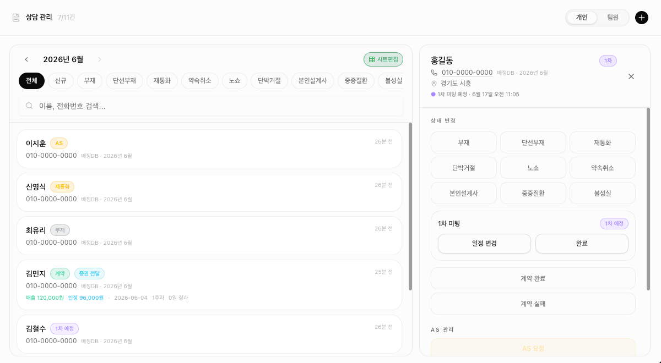Open 최유리 consultation card
Image resolution: width=661 pixels, height=363 pixels.
pyautogui.click(x=209, y=236)
